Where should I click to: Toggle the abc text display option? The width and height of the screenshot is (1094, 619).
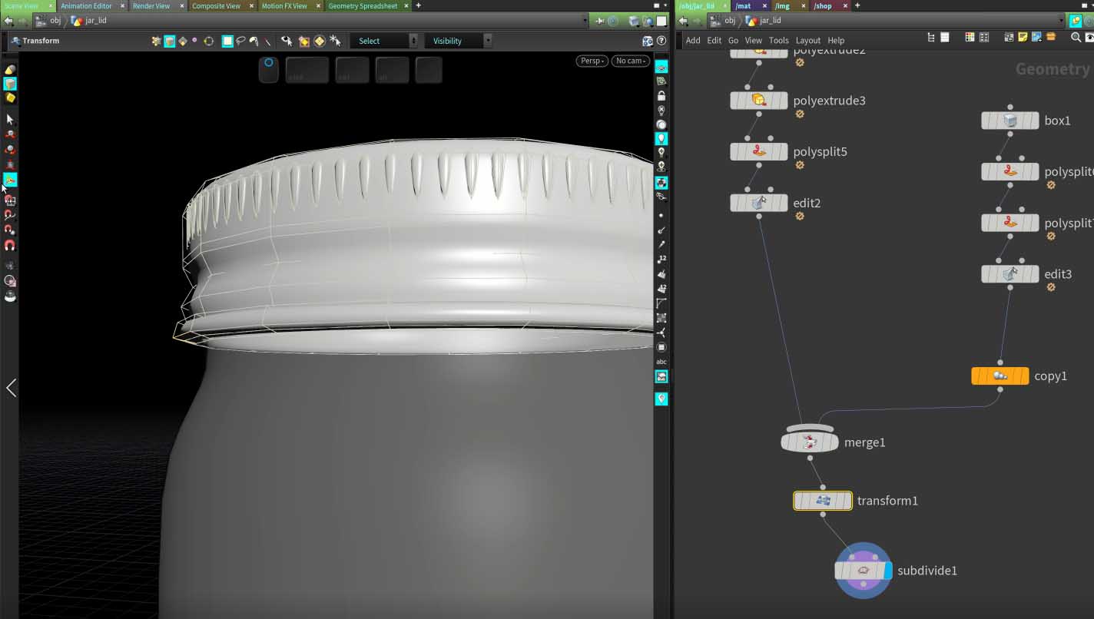(x=661, y=362)
